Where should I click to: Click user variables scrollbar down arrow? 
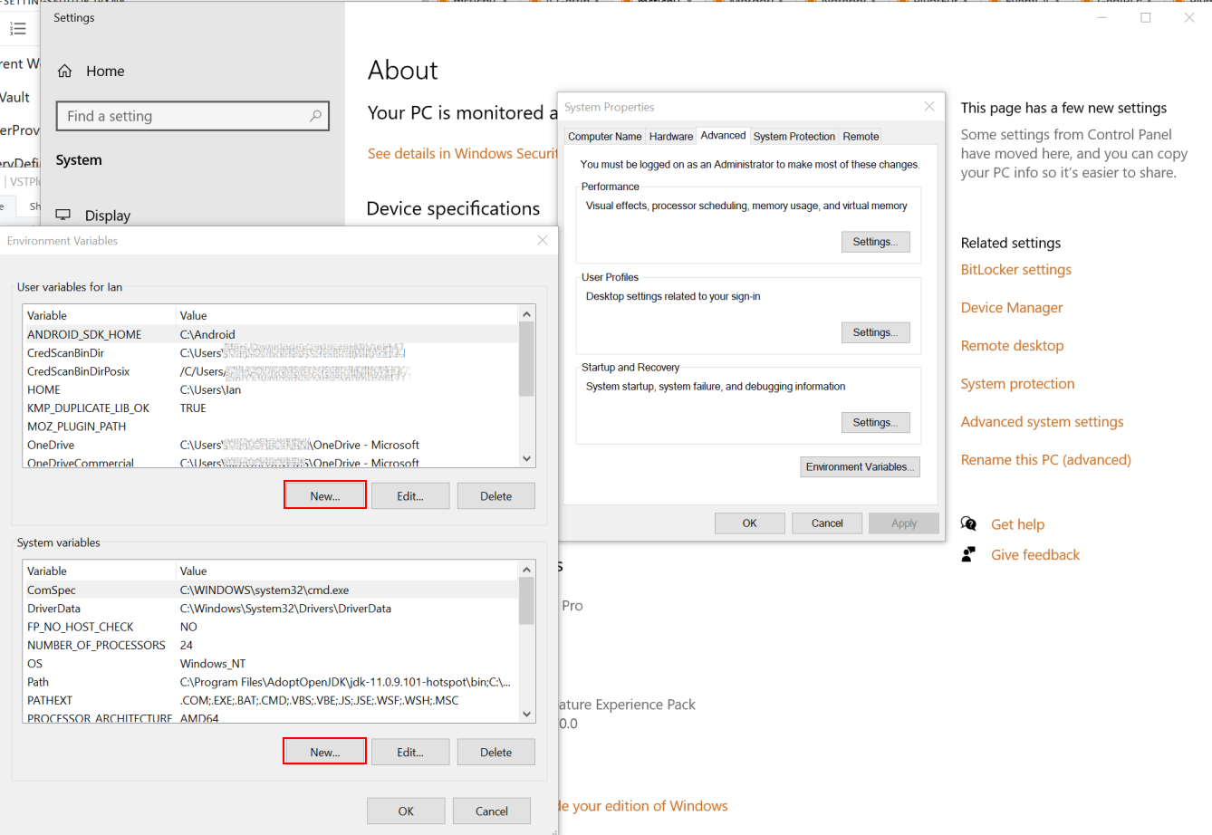(526, 458)
